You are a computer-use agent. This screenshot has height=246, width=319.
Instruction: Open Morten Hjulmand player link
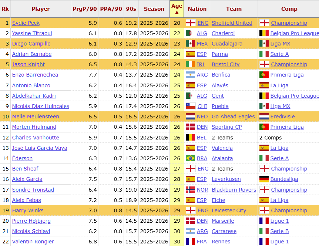34,127
